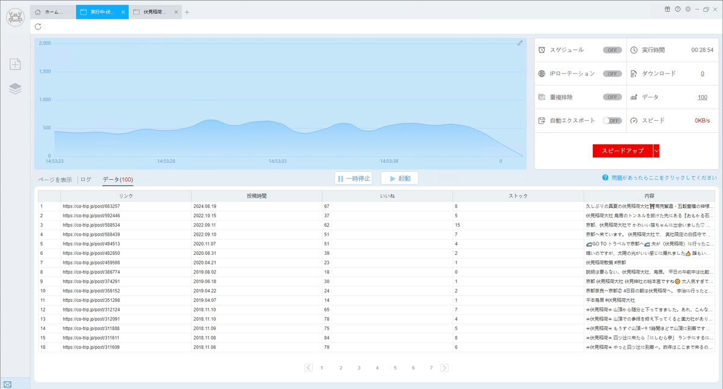
Task: Click the データ count link 100
Action: coord(702,97)
